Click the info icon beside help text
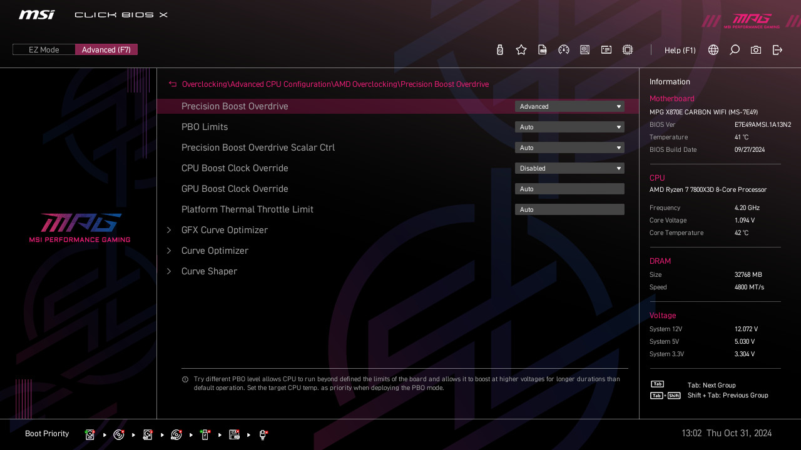Viewport: 801px width, 450px height. pyautogui.click(x=185, y=379)
